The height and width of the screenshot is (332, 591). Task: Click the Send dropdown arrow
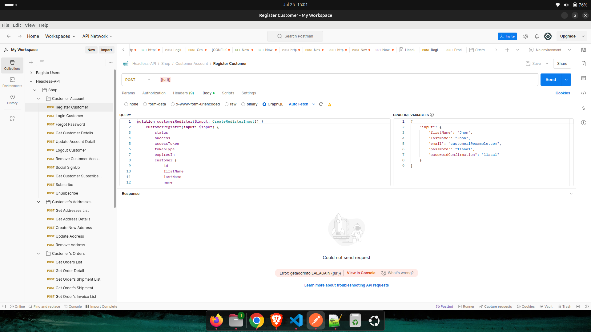point(566,79)
